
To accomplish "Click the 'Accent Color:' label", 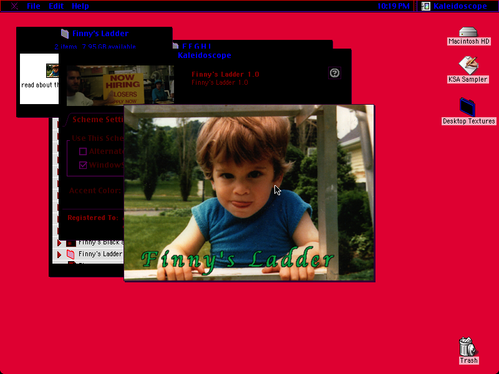I will coord(95,191).
